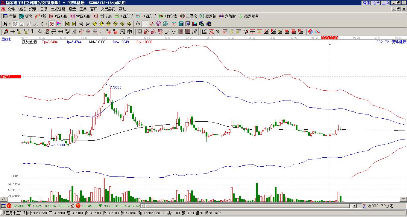Screen dimensions: 407x217
Task: Select the red fan lines tool
Action: (146, 32)
